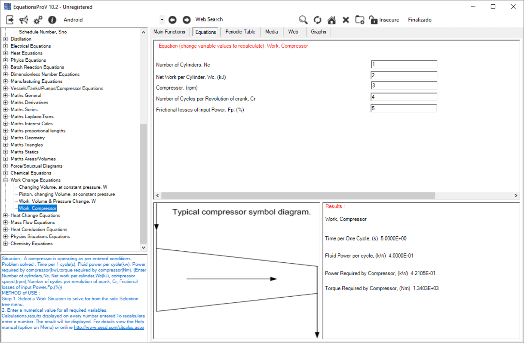Switch to the Periodic Table tab

click(x=240, y=32)
